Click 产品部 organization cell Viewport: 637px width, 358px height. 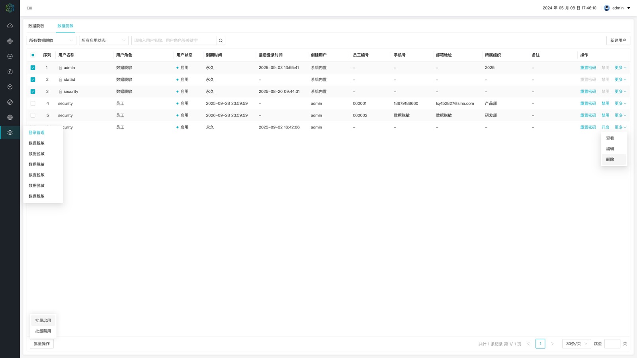pos(491,103)
